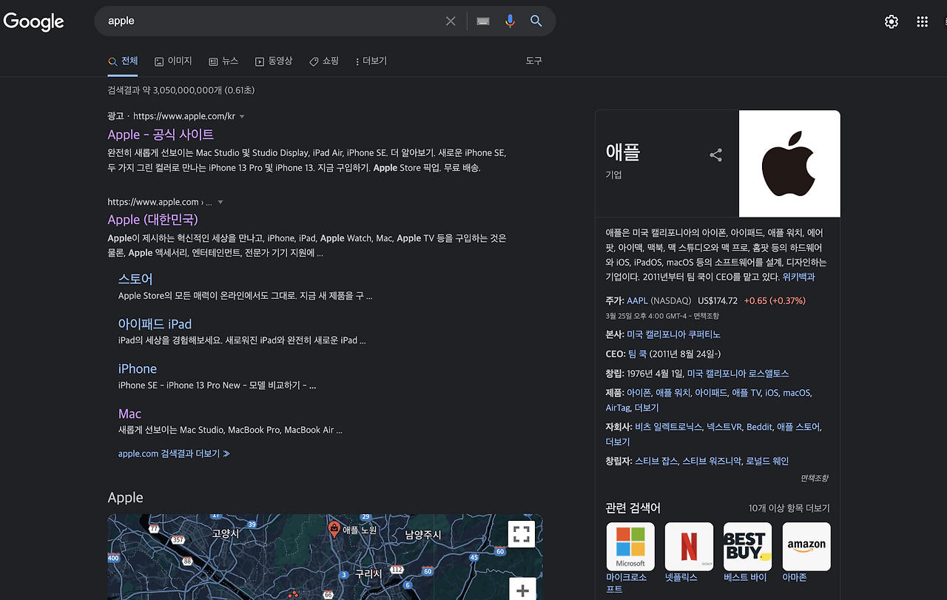Switch to the 전체 results tab

click(123, 61)
